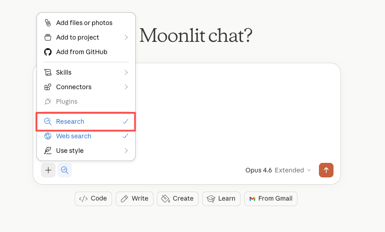Click the paperclip Add files icon
The height and width of the screenshot is (232, 385).
click(48, 23)
